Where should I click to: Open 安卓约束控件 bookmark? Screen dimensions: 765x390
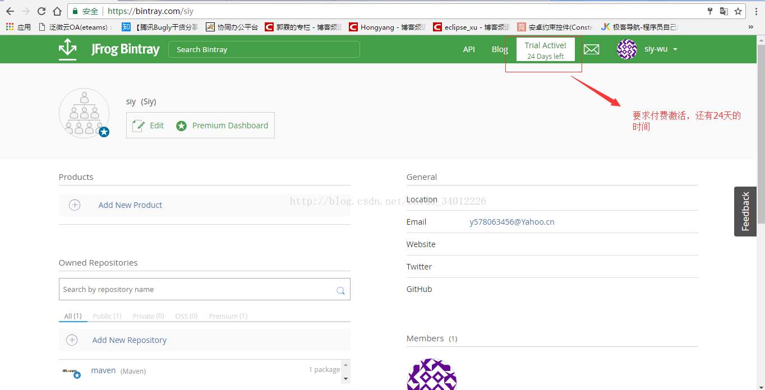point(555,27)
